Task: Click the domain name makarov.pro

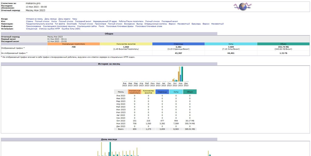Action: click(33, 3)
